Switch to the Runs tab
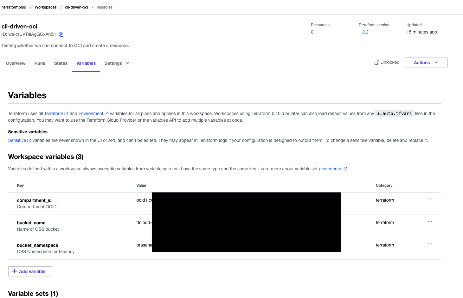463x298 pixels. coord(40,63)
